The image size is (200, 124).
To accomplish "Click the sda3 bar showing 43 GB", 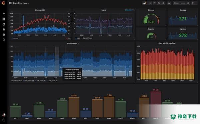I will (39, 111).
